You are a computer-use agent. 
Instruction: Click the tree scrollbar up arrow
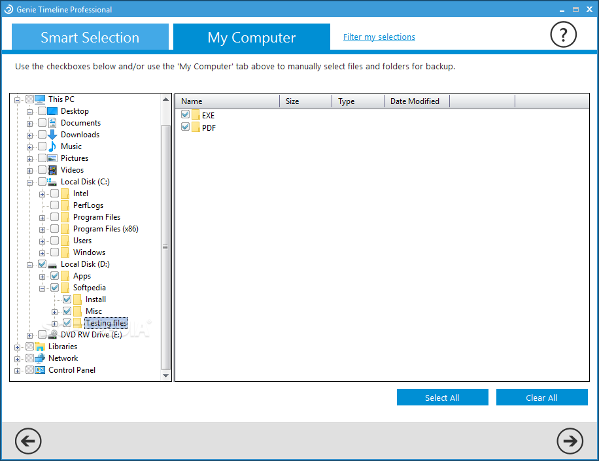(165, 99)
